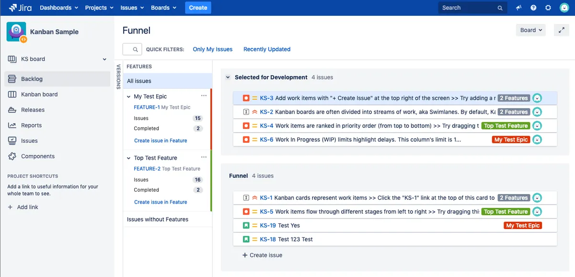
Task: Click the assignee avatar on the KS-2 row
Action: pyautogui.click(x=538, y=112)
